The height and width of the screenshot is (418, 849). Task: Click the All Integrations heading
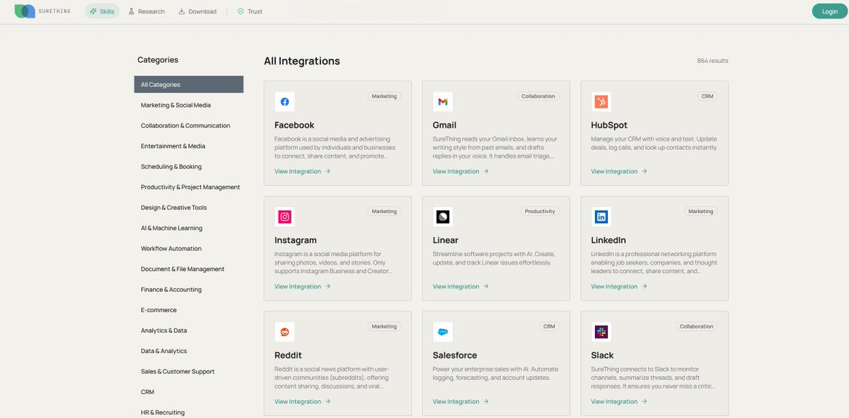(x=302, y=61)
